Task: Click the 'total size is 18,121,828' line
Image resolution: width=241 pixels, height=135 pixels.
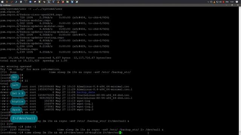Action: pyautogui.click(x=34, y=61)
